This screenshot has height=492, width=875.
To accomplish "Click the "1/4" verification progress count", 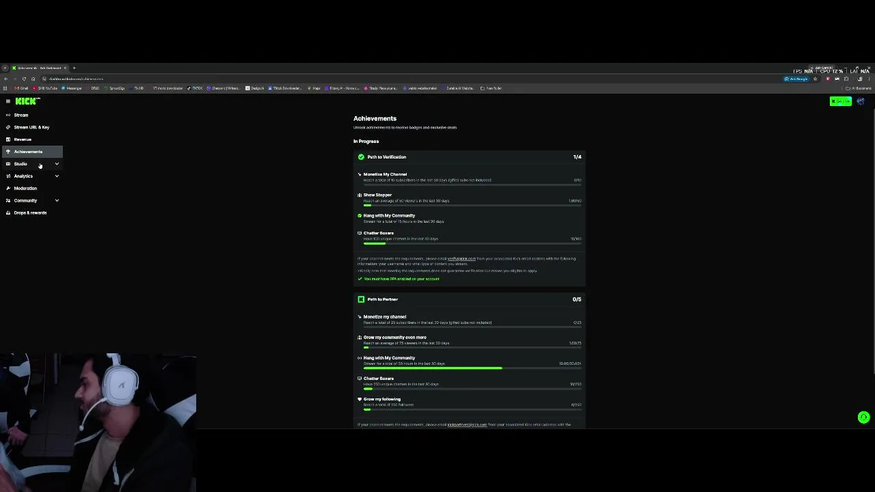I will click(577, 157).
